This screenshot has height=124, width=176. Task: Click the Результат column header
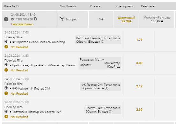(148, 6)
